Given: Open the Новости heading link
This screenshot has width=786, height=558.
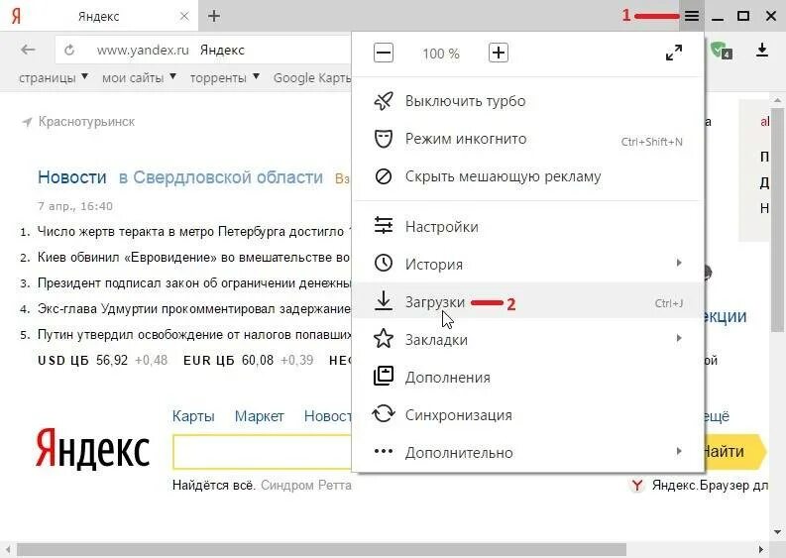Looking at the screenshot, I should [72, 177].
